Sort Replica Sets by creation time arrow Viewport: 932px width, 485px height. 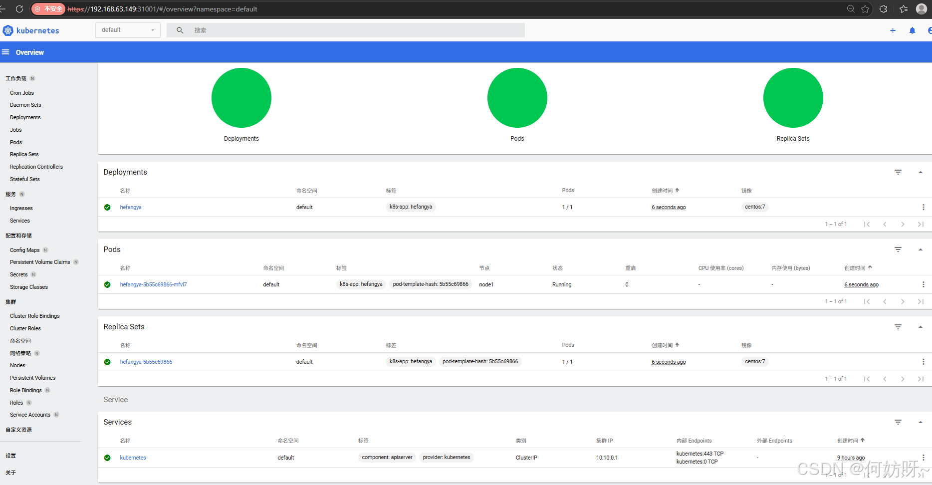point(677,345)
